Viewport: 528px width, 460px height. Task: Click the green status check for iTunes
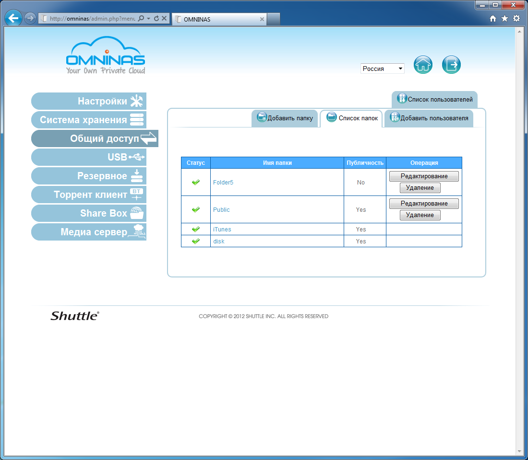(196, 230)
